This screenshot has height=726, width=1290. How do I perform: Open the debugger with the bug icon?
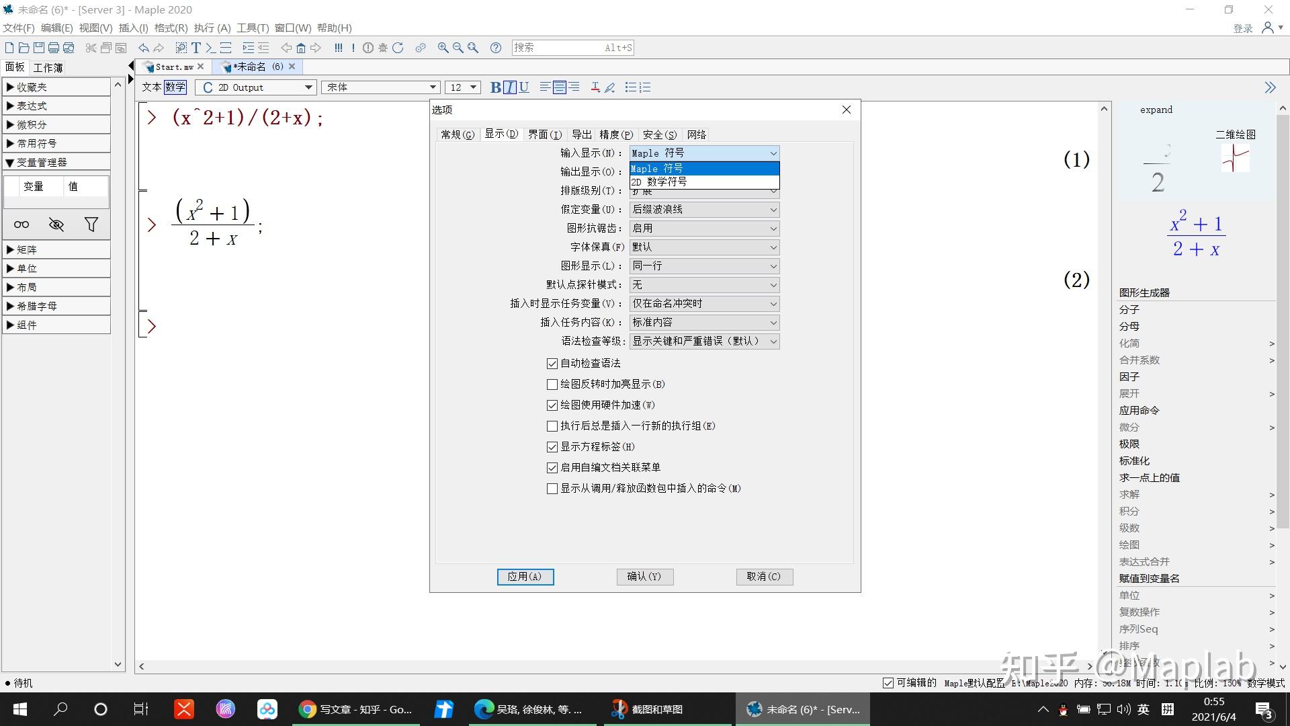pos(383,48)
